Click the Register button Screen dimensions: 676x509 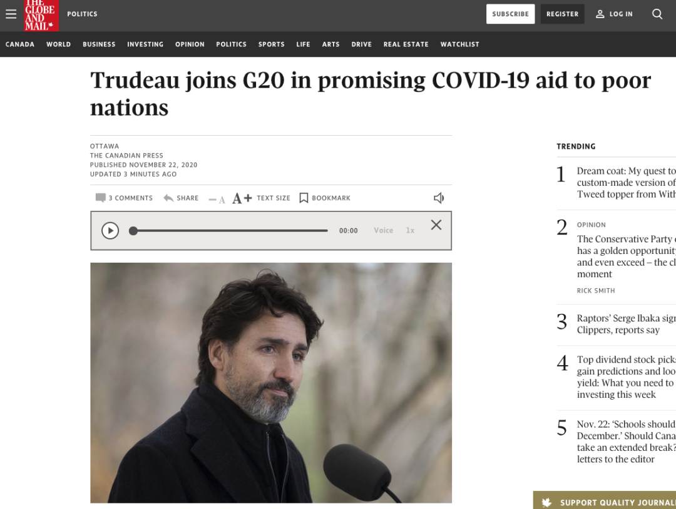563,14
